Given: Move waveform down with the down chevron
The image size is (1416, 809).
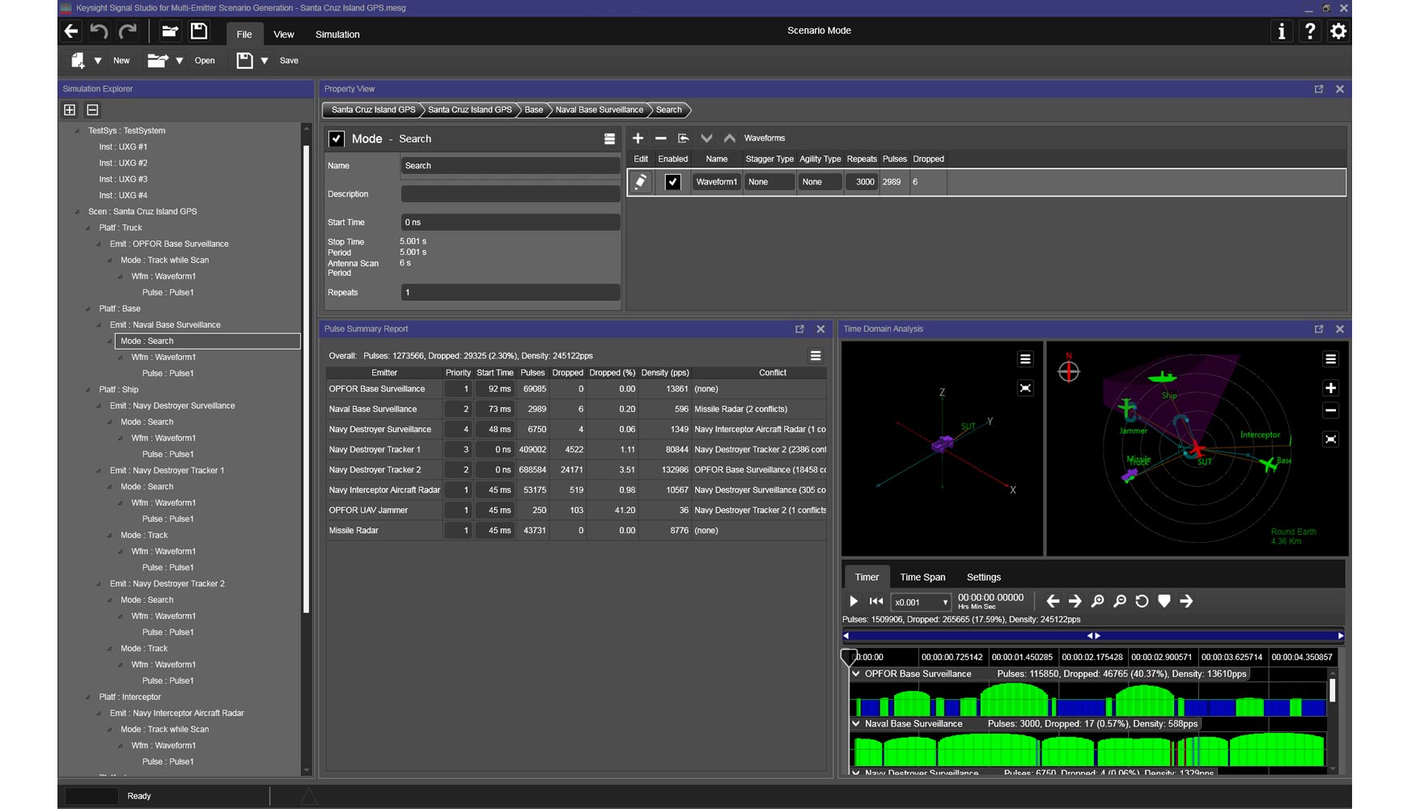Looking at the screenshot, I should 706,138.
